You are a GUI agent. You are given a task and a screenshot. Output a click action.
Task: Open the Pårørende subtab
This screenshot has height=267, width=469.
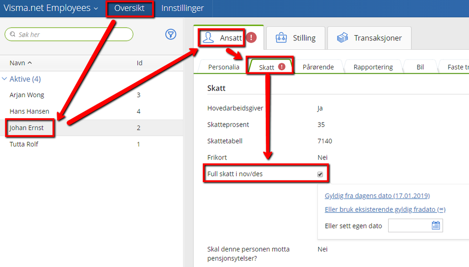pos(318,67)
